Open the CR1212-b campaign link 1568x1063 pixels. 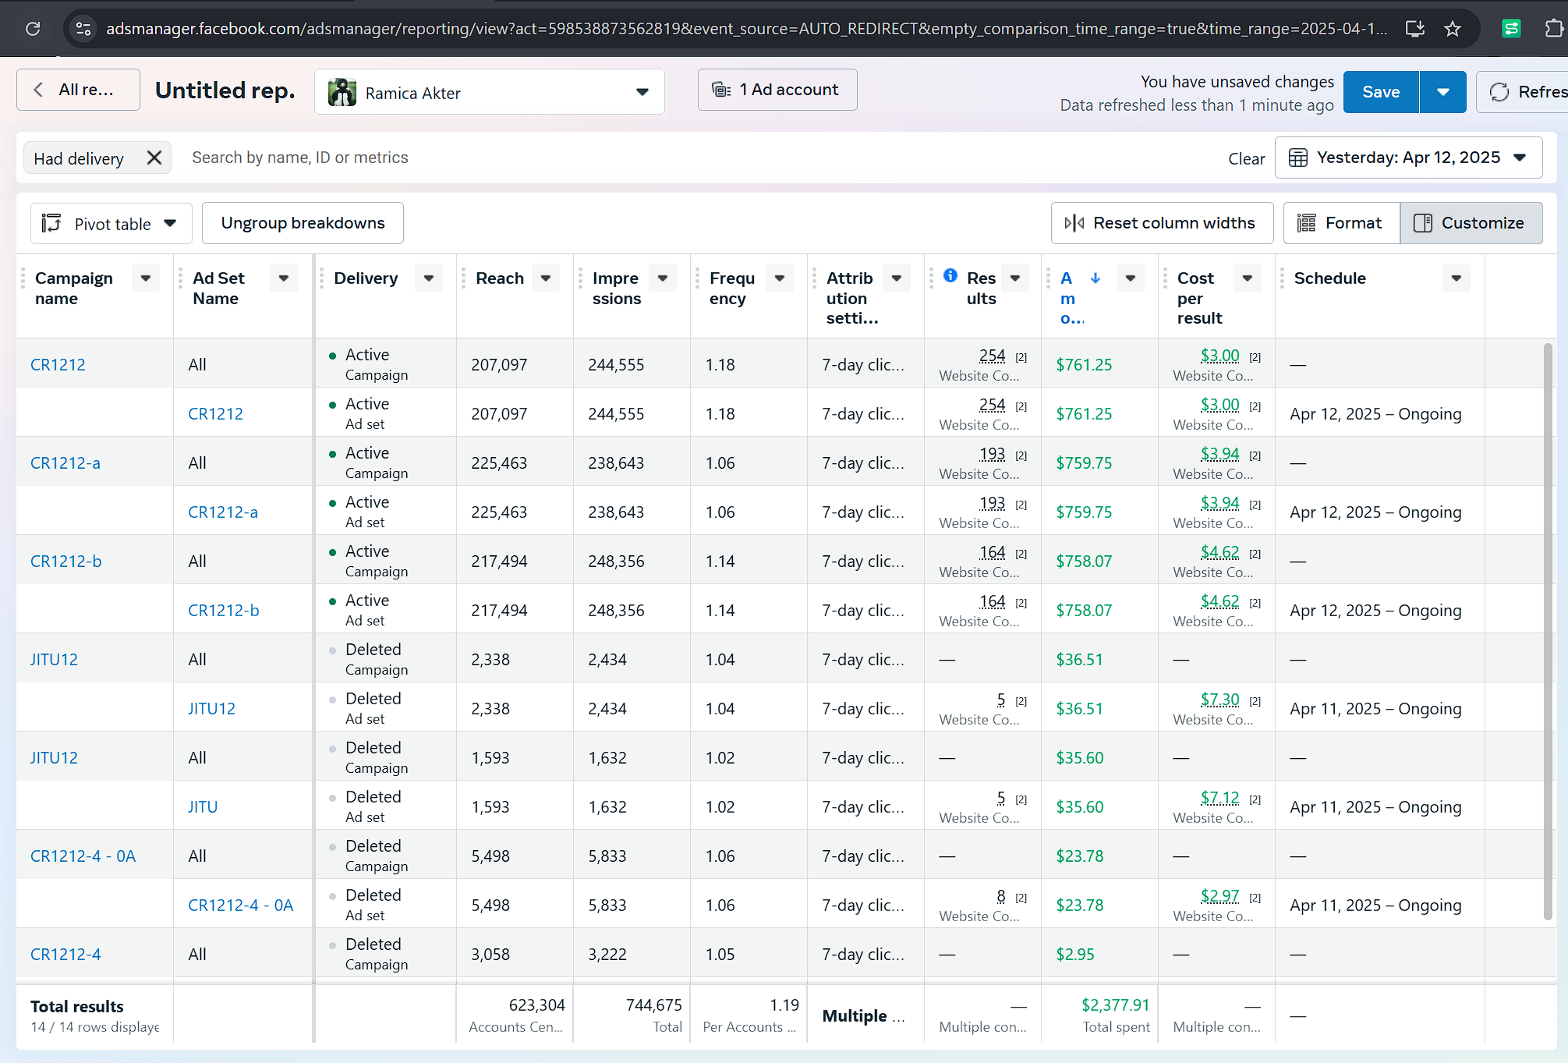tap(66, 561)
